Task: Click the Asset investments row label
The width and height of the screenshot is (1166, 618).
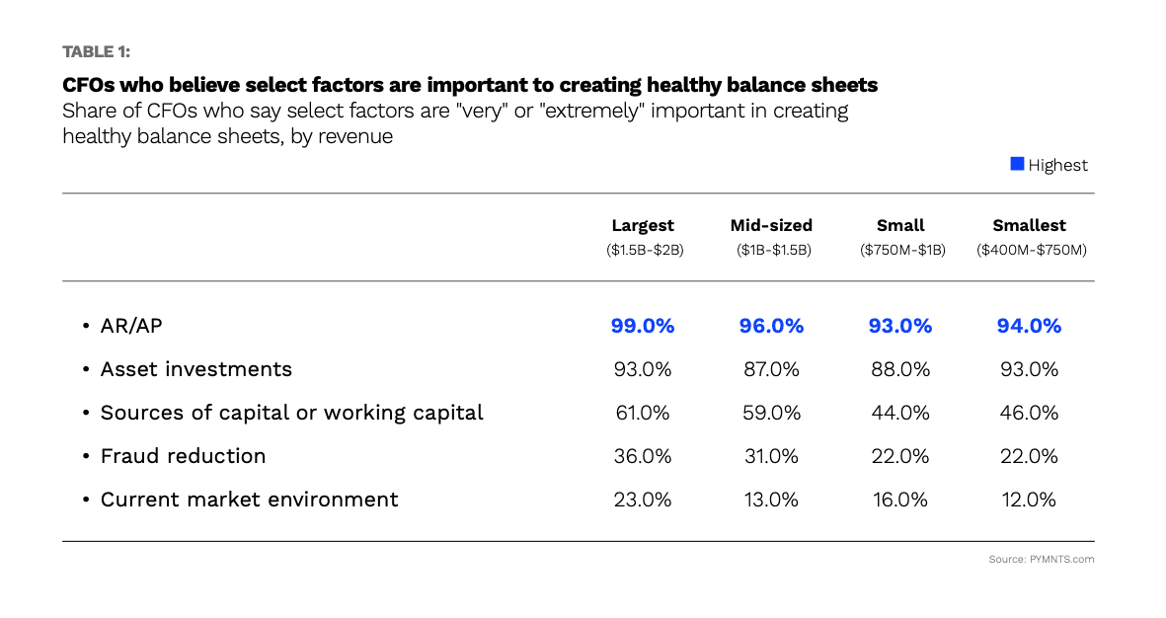Action: click(x=195, y=369)
